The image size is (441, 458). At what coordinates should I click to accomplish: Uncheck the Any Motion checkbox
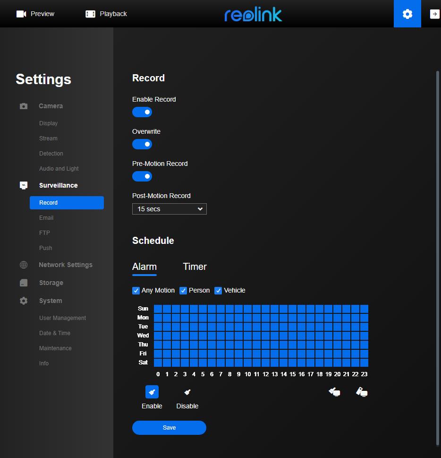(136, 291)
